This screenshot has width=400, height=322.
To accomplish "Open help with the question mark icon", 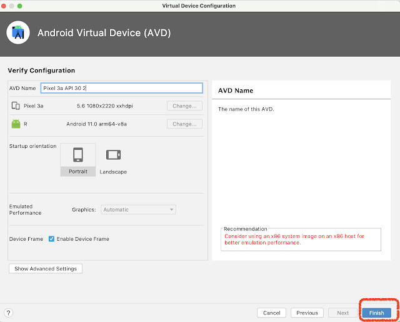I will coord(8,313).
